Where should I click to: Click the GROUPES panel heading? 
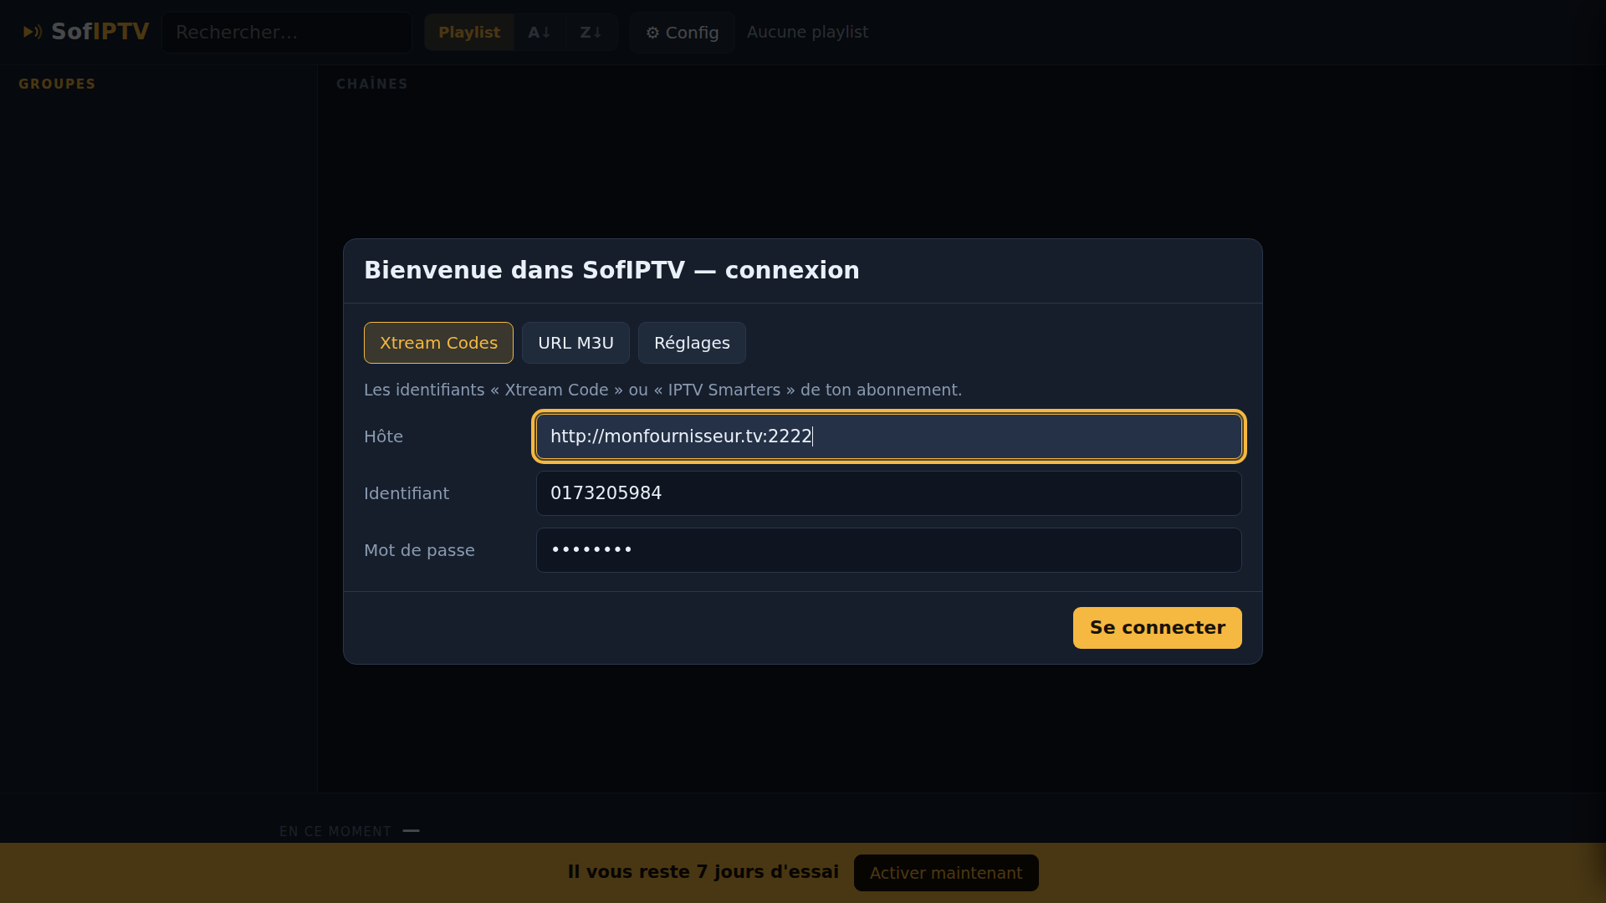[x=57, y=84]
